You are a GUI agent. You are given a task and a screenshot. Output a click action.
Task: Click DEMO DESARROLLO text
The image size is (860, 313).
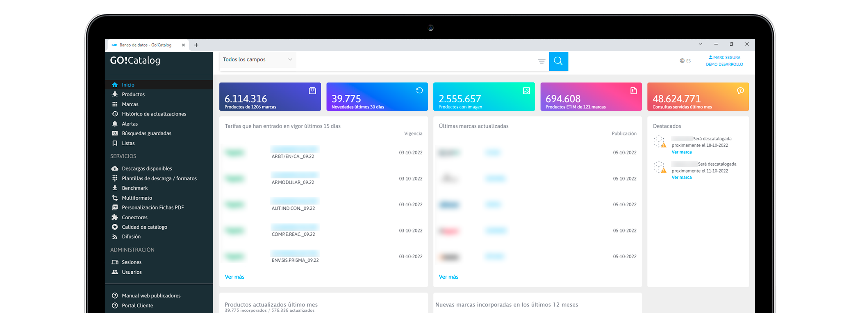click(724, 65)
